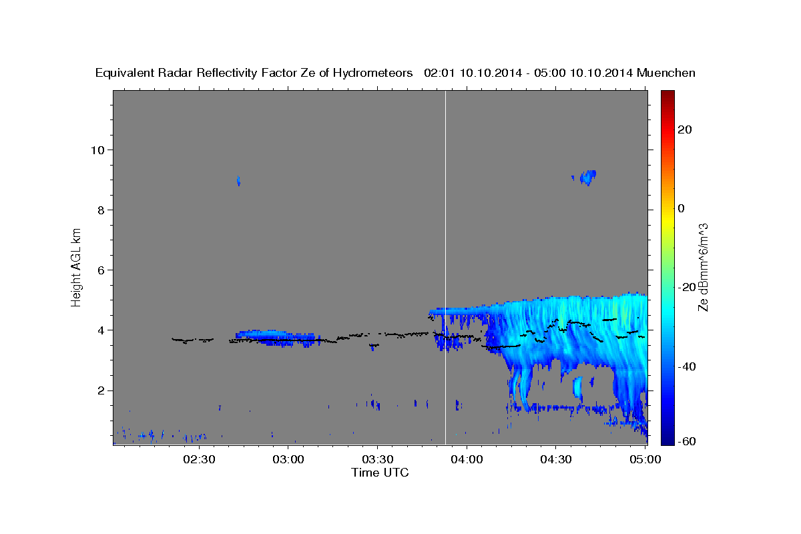Click the 'Height AGL km' axis label

(77, 268)
